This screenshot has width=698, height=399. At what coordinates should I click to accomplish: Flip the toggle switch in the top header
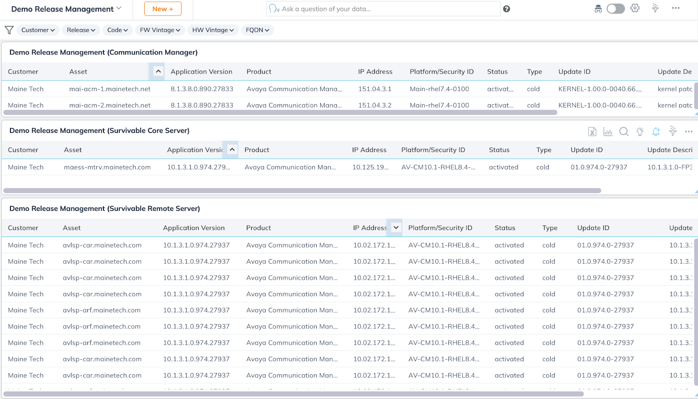pos(615,8)
